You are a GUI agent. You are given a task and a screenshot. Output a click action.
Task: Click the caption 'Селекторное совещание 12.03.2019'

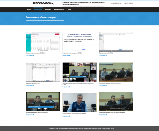coord(110,83)
